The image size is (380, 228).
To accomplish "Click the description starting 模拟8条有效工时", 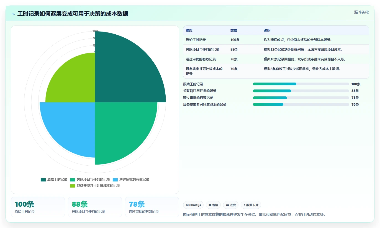I will (x=302, y=69).
